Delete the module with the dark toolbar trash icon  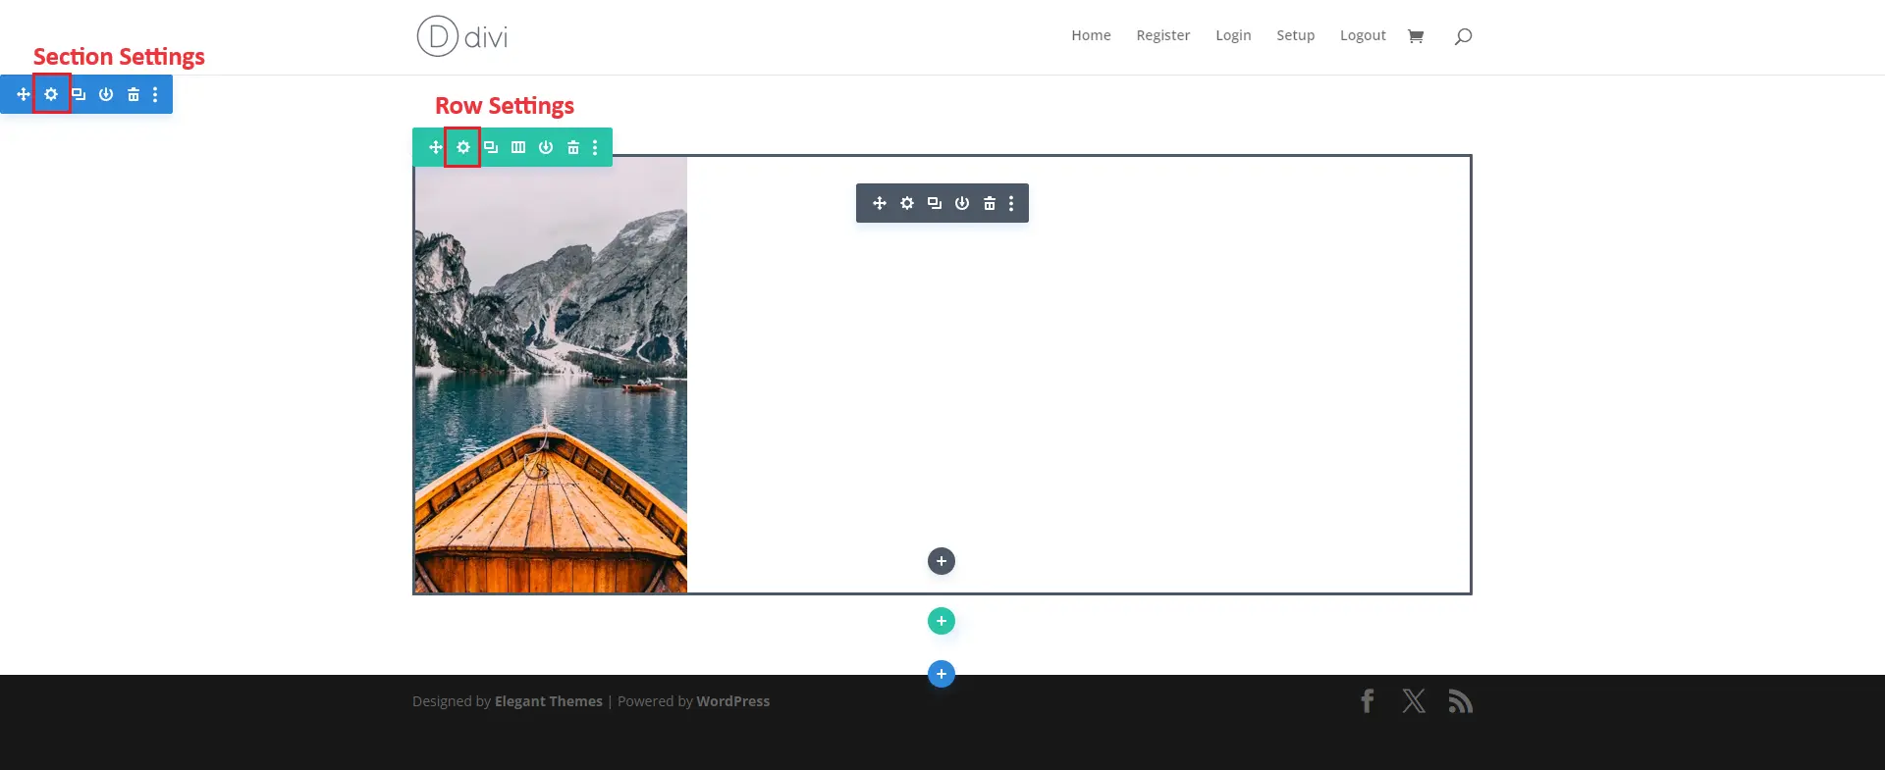pos(990,203)
